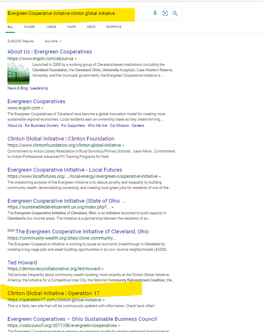Click the operation17.com/clinton-global-initiative URL text

(54, 300)
